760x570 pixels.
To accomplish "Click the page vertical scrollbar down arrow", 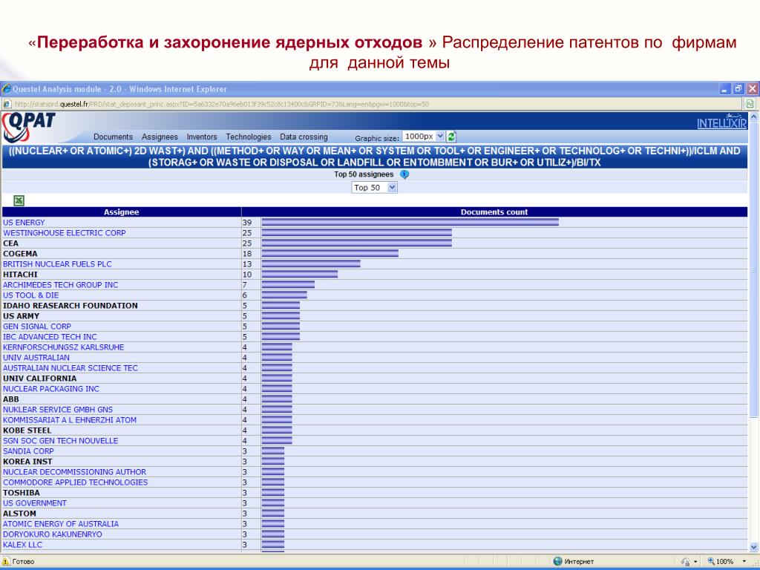I will [x=754, y=547].
